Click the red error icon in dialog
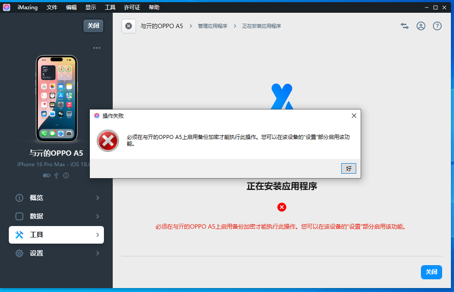This screenshot has height=292, width=454. [108, 141]
